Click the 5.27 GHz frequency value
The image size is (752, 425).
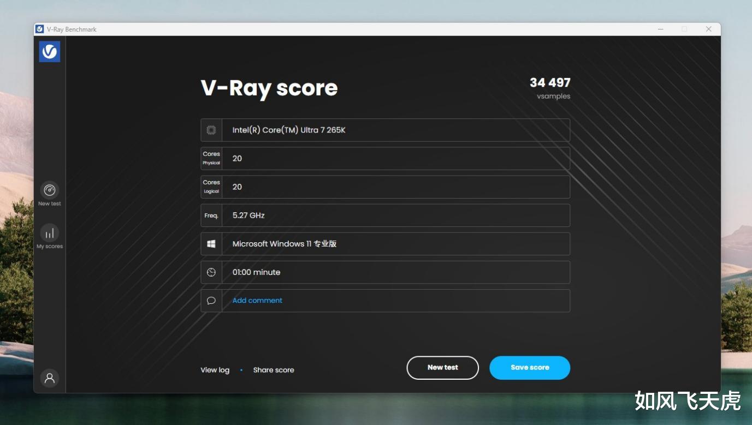point(248,216)
